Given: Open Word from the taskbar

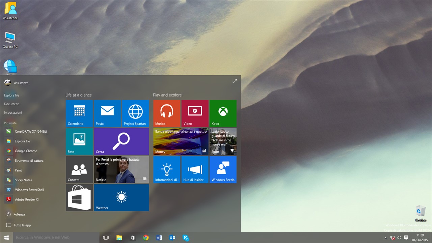Looking at the screenshot, I should [x=159, y=238].
